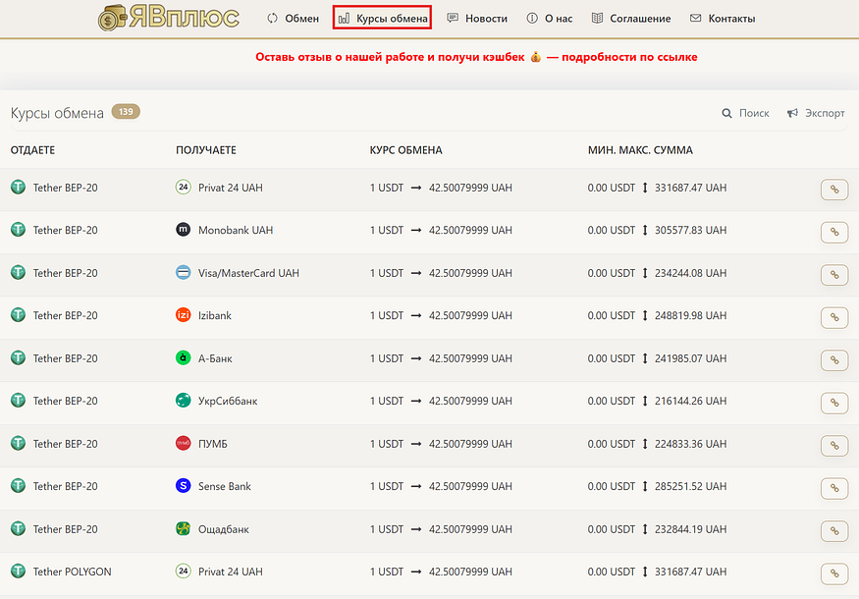Image resolution: width=859 pixels, height=599 pixels.
Task: Open the Соглашение page
Action: (631, 19)
